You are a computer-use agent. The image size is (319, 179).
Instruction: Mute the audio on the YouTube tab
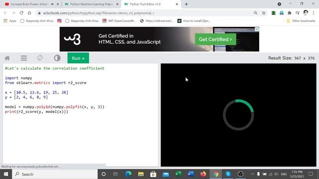[x=52, y=4]
